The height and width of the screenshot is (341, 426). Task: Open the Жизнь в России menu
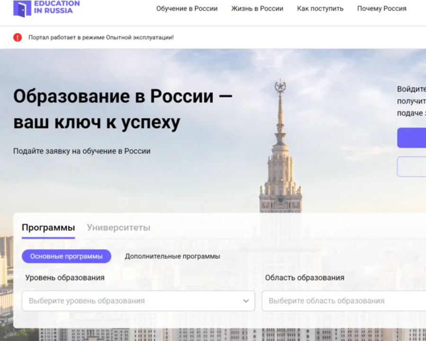click(257, 9)
